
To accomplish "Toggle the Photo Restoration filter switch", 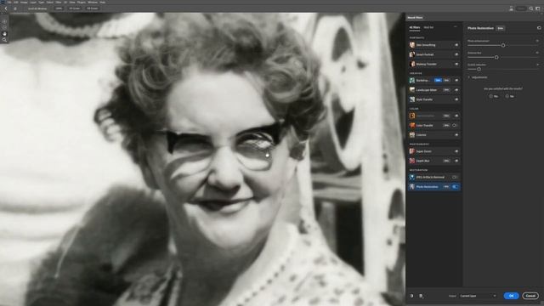I will (455, 187).
